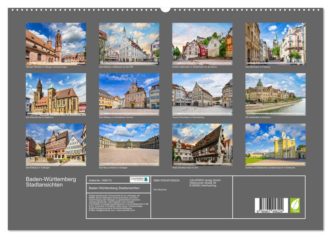Image resolution: width=331 pixels, height=238 pixels.
Task: Click the green eco leaf icon
Action: 295,205
